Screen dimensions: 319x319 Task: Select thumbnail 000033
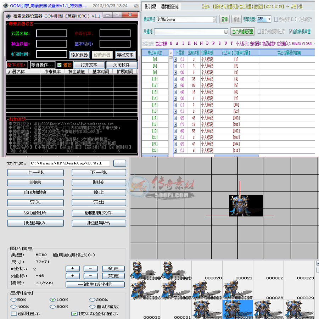tap(237, 309)
